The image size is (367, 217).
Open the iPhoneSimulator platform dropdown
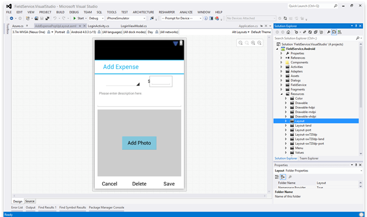[126, 18]
